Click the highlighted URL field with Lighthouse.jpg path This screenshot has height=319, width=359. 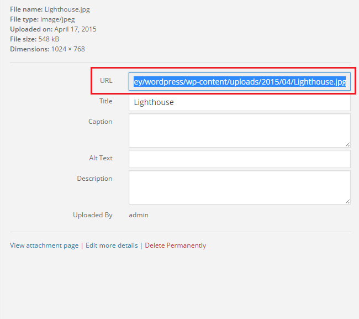[240, 82]
